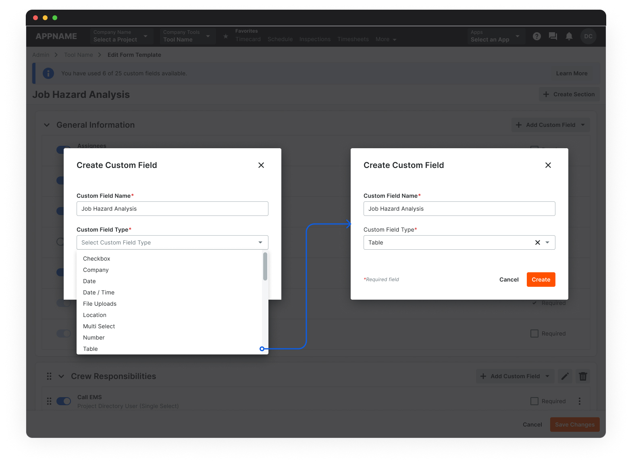
Task: Open the notifications bell icon
Action: (569, 36)
